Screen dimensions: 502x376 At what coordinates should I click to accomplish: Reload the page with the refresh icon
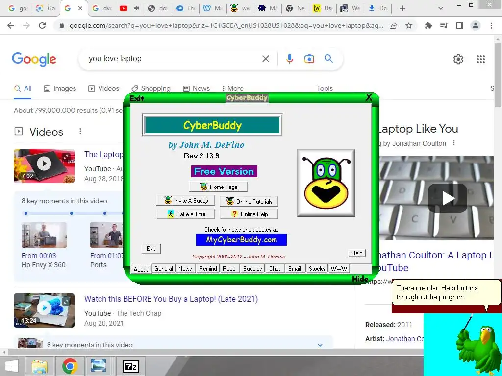click(42, 25)
